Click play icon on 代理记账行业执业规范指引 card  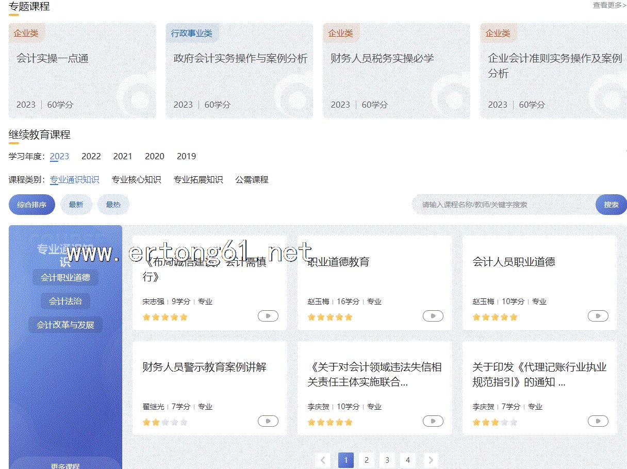[598, 421]
